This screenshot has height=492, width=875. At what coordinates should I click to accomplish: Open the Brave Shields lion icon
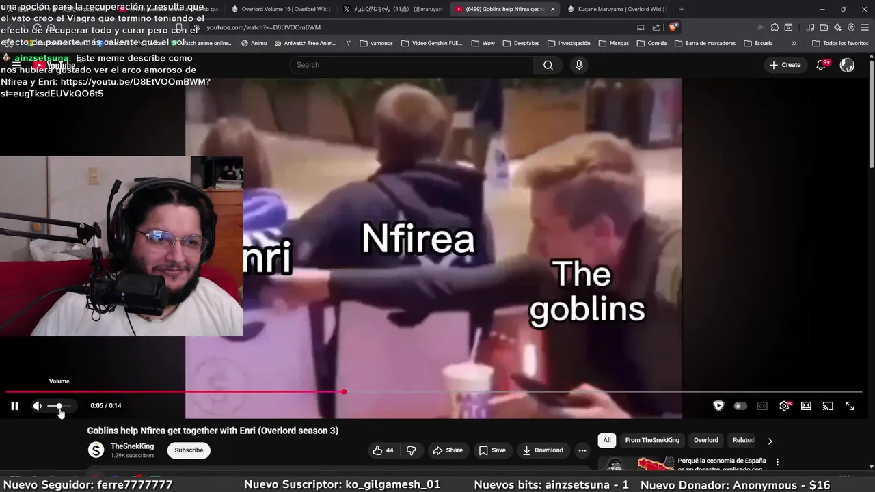tap(673, 27)
